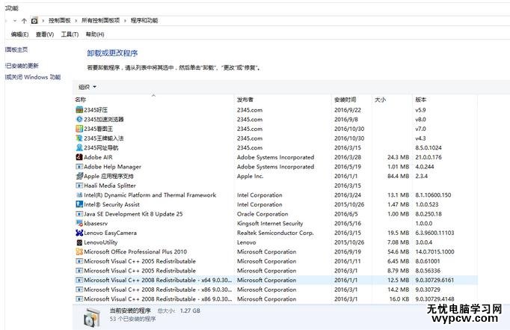
Task: Click publisher Realtek Semiconductor Corp.
Action: point(275,233)
